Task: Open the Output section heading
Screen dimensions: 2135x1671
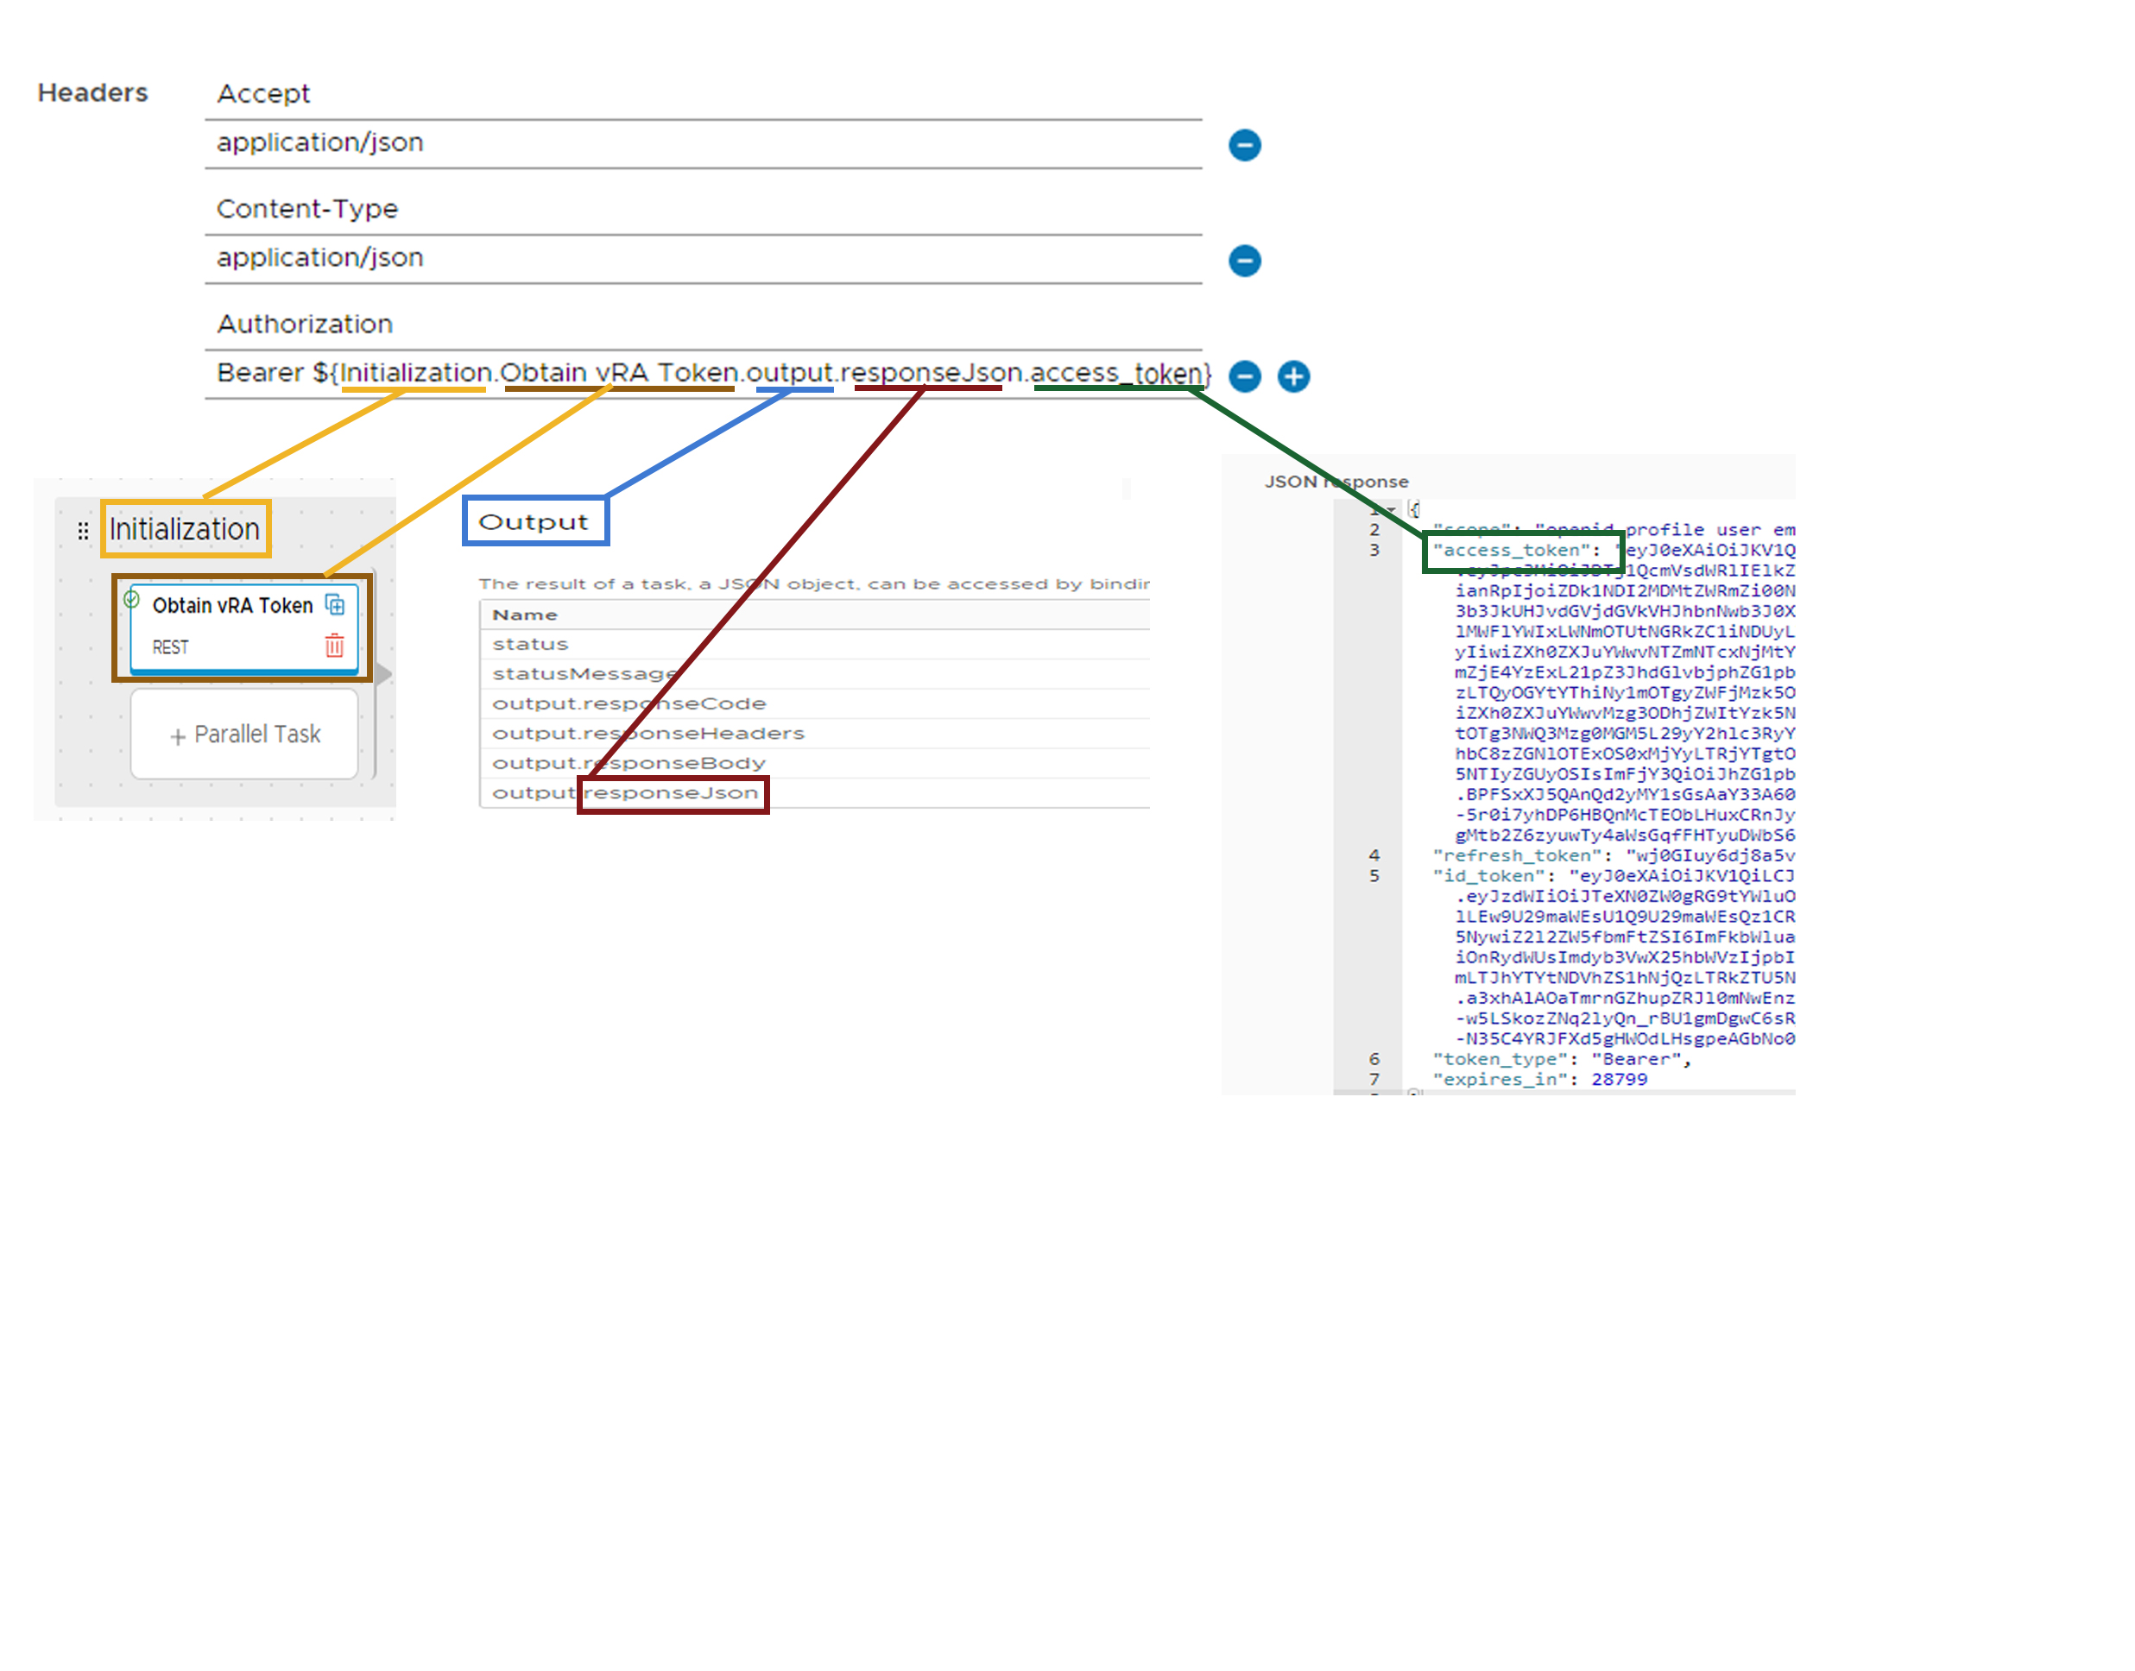Action: tap(534, 521)
